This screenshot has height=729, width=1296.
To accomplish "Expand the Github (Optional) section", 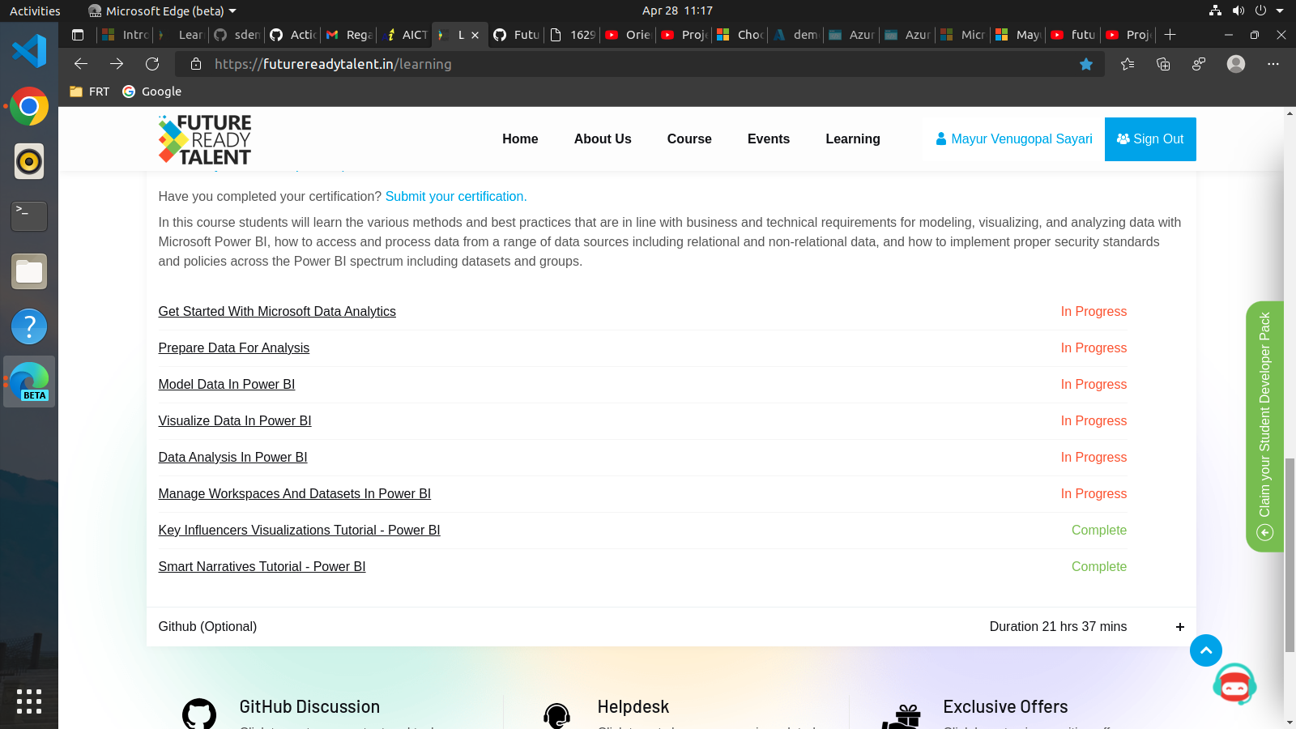I will (1180, 626).
